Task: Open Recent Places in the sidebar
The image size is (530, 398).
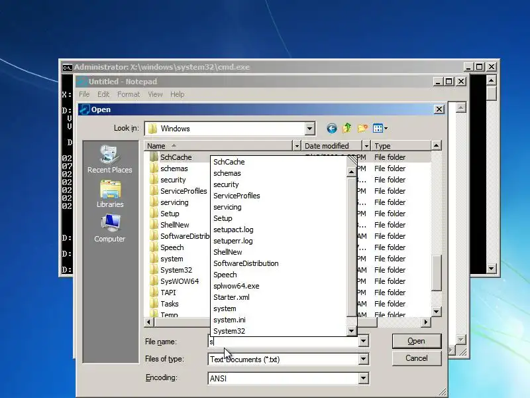Action: pos(109,159)
